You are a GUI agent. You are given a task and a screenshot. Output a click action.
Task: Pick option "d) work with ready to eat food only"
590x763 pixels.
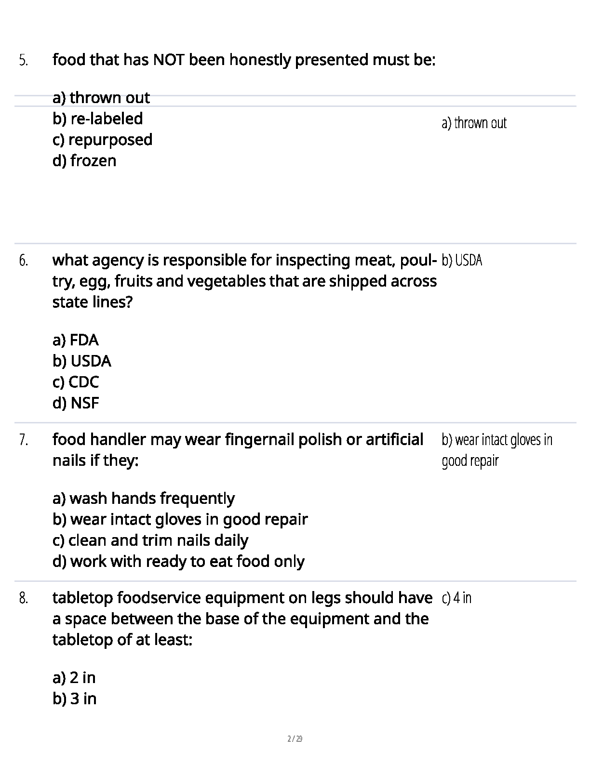pos(178,562)
